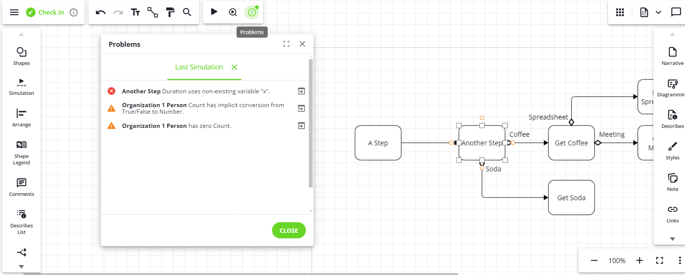Expand the document options dropdown arrow
Screen dimensions: 685x275
coord(658,12)
